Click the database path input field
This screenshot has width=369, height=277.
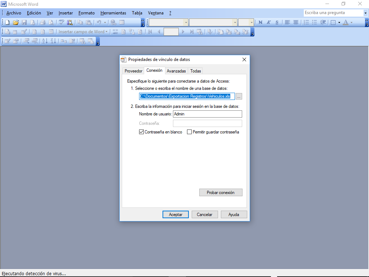tap(187, 96)
